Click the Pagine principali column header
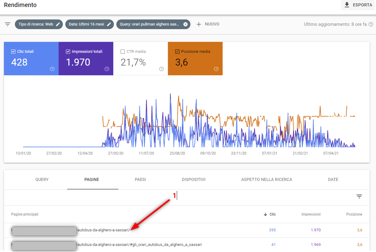The image size is (376, 252). point(25,214)
